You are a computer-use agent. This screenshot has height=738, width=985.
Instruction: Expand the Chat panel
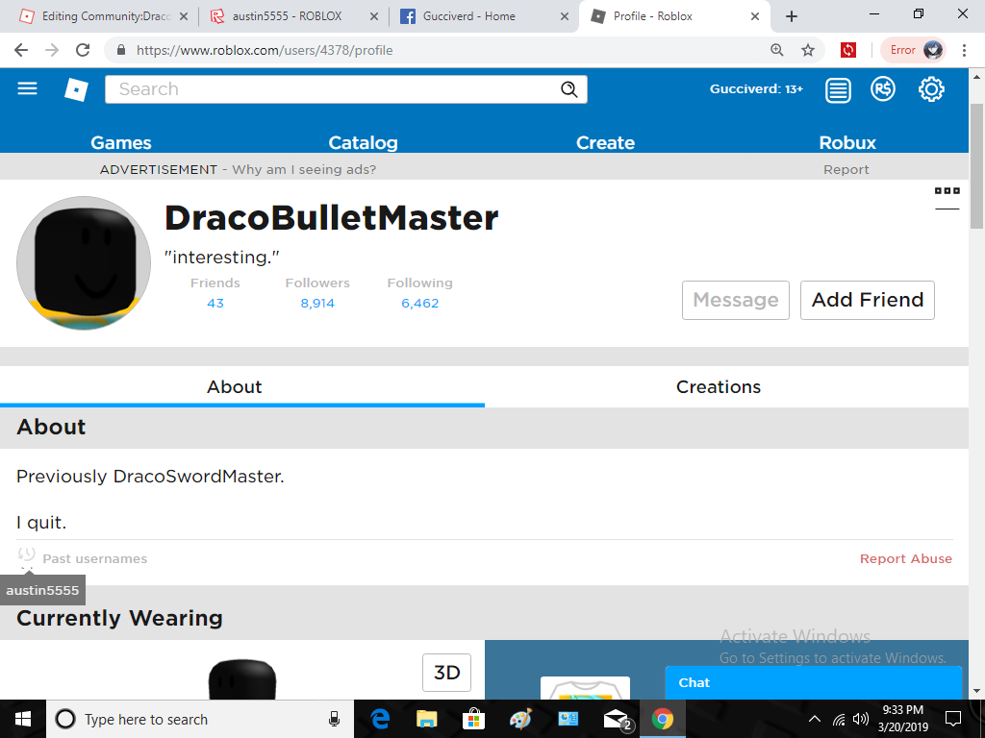coord(813,682)
